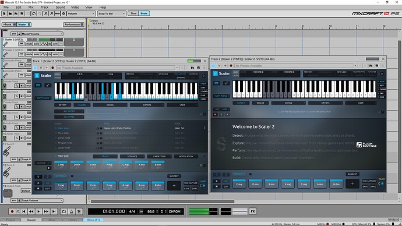The image size is (402, 226).
Task: Click the +Track button
Action: [x=9, y=24]
